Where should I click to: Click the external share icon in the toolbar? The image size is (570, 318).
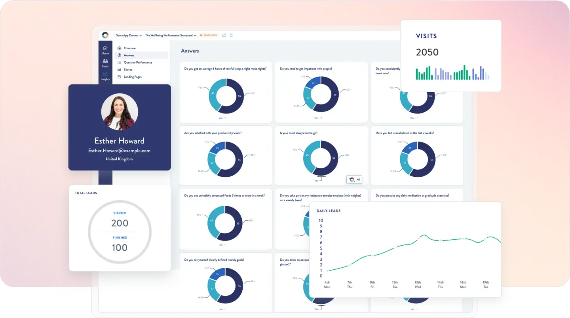tap(224, 35)
